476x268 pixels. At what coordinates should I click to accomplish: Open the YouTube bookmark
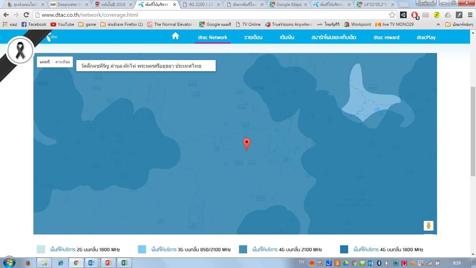(62, 24)
